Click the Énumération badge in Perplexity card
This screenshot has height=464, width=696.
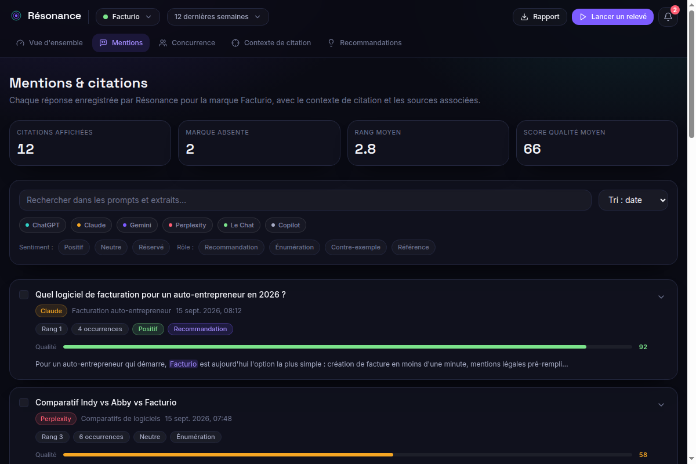[x=195, y=437]
